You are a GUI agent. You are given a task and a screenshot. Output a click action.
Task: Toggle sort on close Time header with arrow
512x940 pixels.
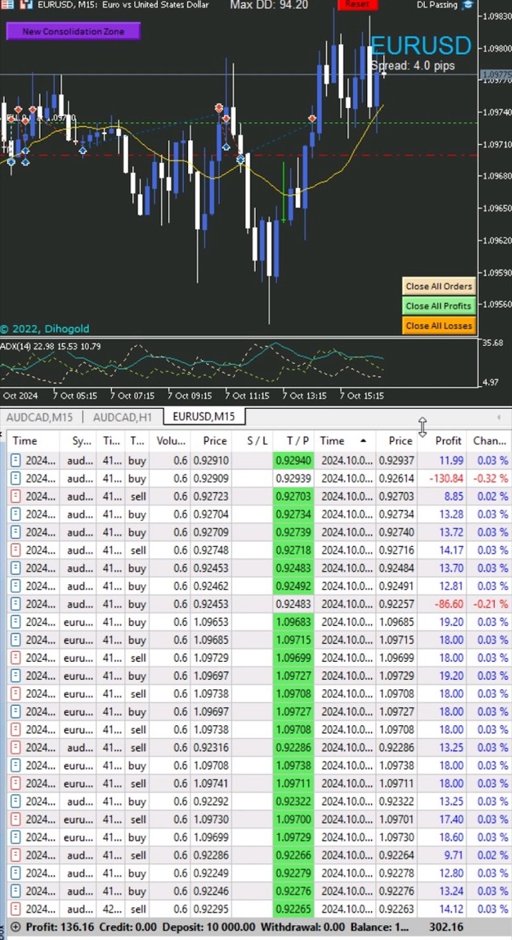[344, 441]
